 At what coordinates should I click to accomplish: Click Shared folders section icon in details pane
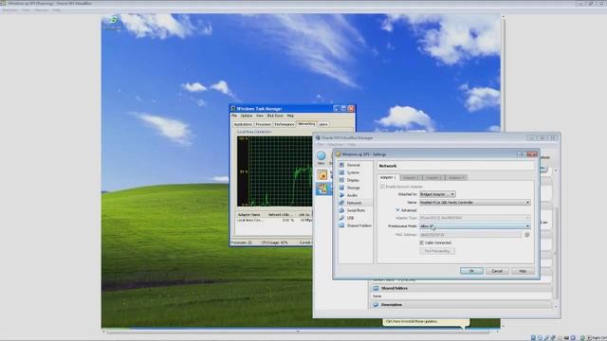coord(376,288)
